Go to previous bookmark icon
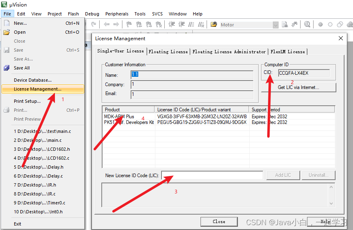Viewport: 353px width, 230px height. (139, 24)
